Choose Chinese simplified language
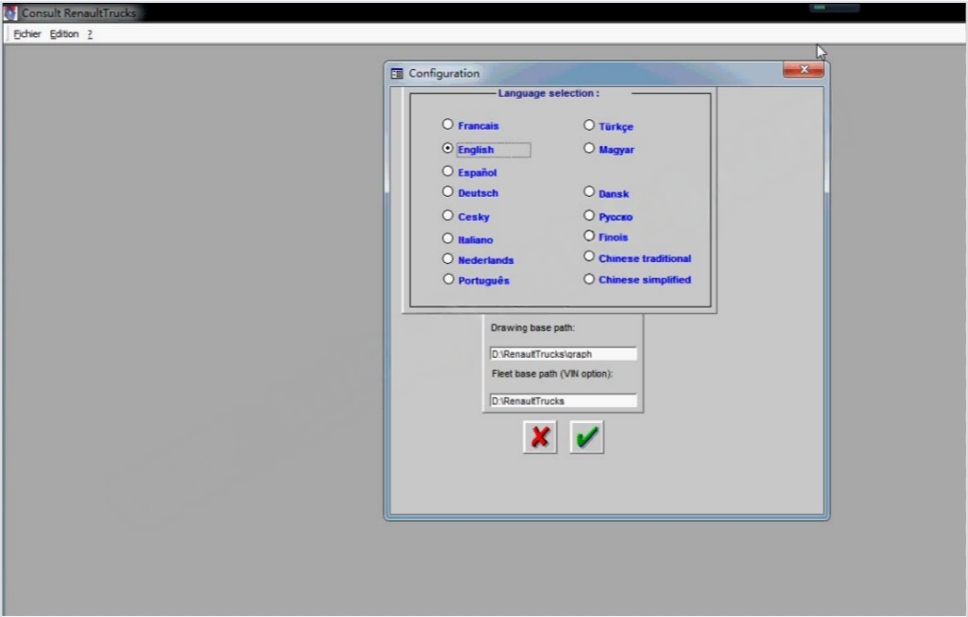The height and width of the screenshot is (617, 968). pos(589,280)
